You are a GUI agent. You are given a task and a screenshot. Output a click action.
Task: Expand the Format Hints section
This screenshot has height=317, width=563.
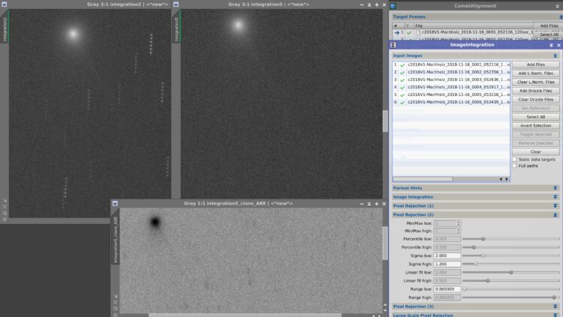click(x=555, y=188)
